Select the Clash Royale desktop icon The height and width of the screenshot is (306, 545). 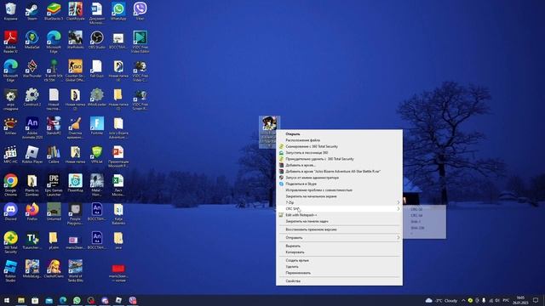point(75,11)
